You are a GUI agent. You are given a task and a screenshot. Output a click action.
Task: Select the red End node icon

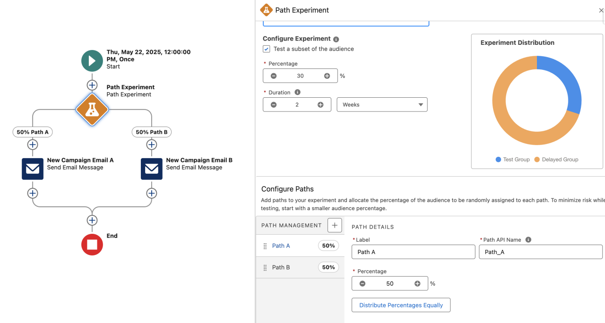(x=92, y=245)
